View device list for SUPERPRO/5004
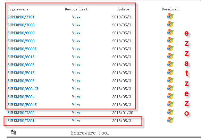This screenshot has height=139, width=201. point(76,97)
